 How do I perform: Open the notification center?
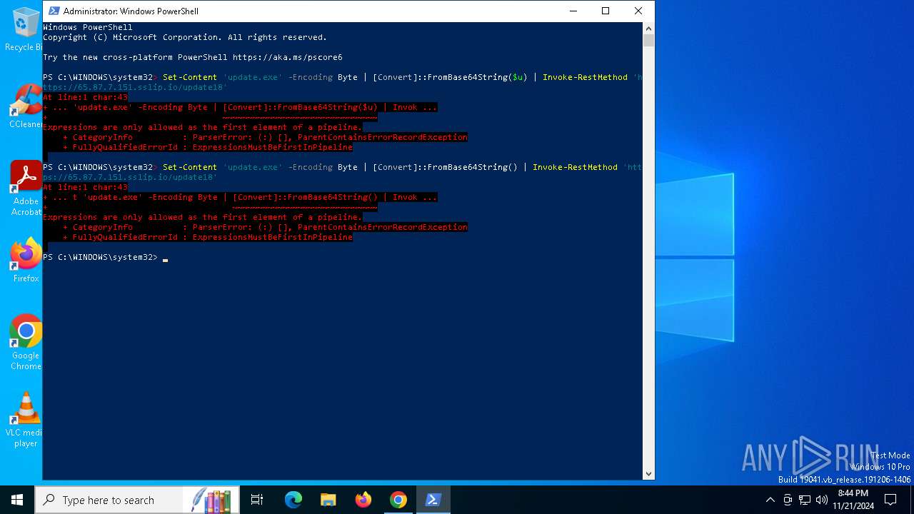pos(890,500)
